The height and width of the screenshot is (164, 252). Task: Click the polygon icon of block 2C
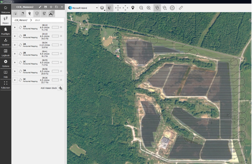[20, 62]
